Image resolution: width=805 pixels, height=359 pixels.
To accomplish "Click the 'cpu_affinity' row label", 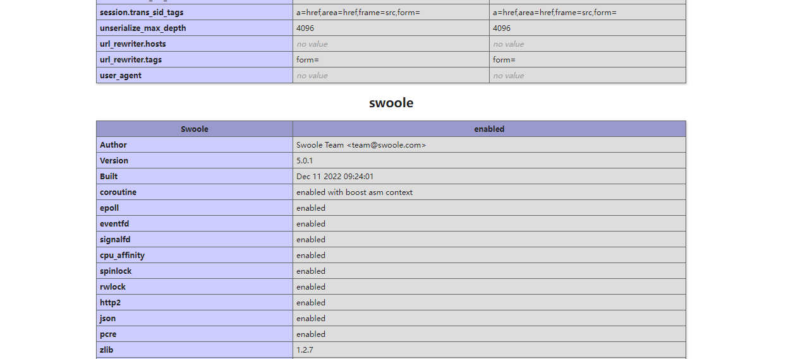I will click(x=122, y=255).
